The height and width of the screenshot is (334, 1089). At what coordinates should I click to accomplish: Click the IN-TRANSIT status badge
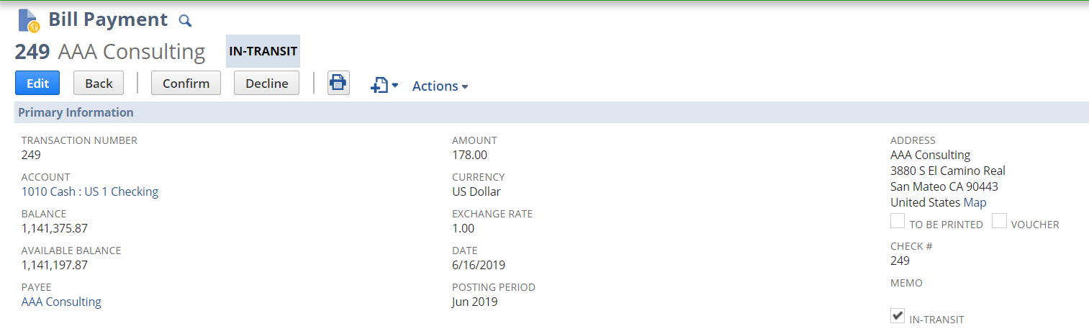(263, 51)
